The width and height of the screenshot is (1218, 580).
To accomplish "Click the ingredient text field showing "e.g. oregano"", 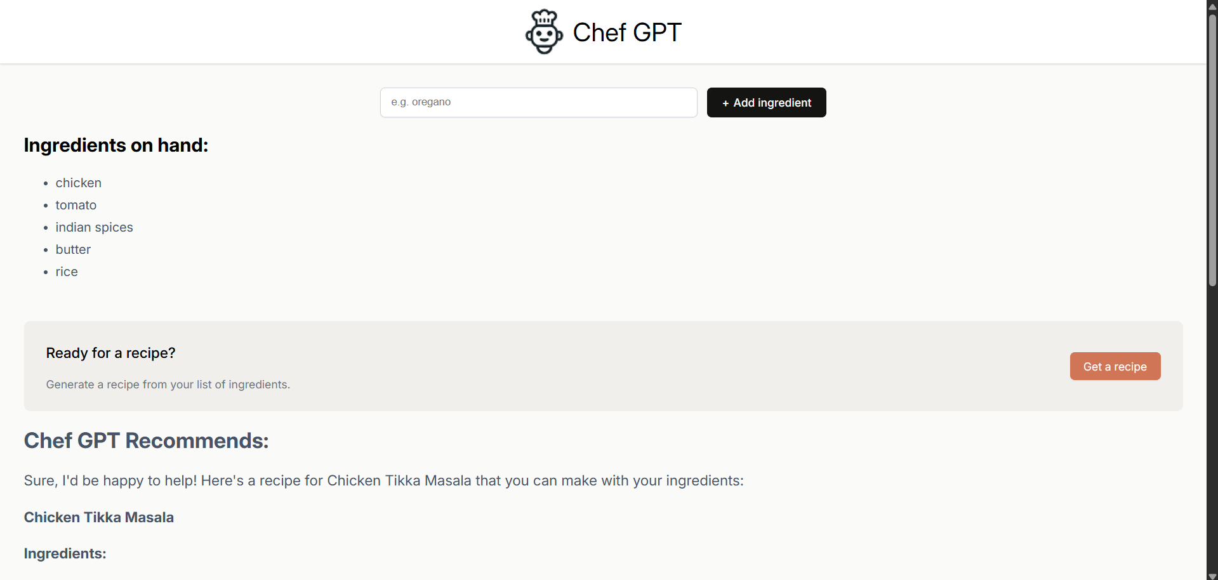I will pyautogui.click(x=538, y=102).
